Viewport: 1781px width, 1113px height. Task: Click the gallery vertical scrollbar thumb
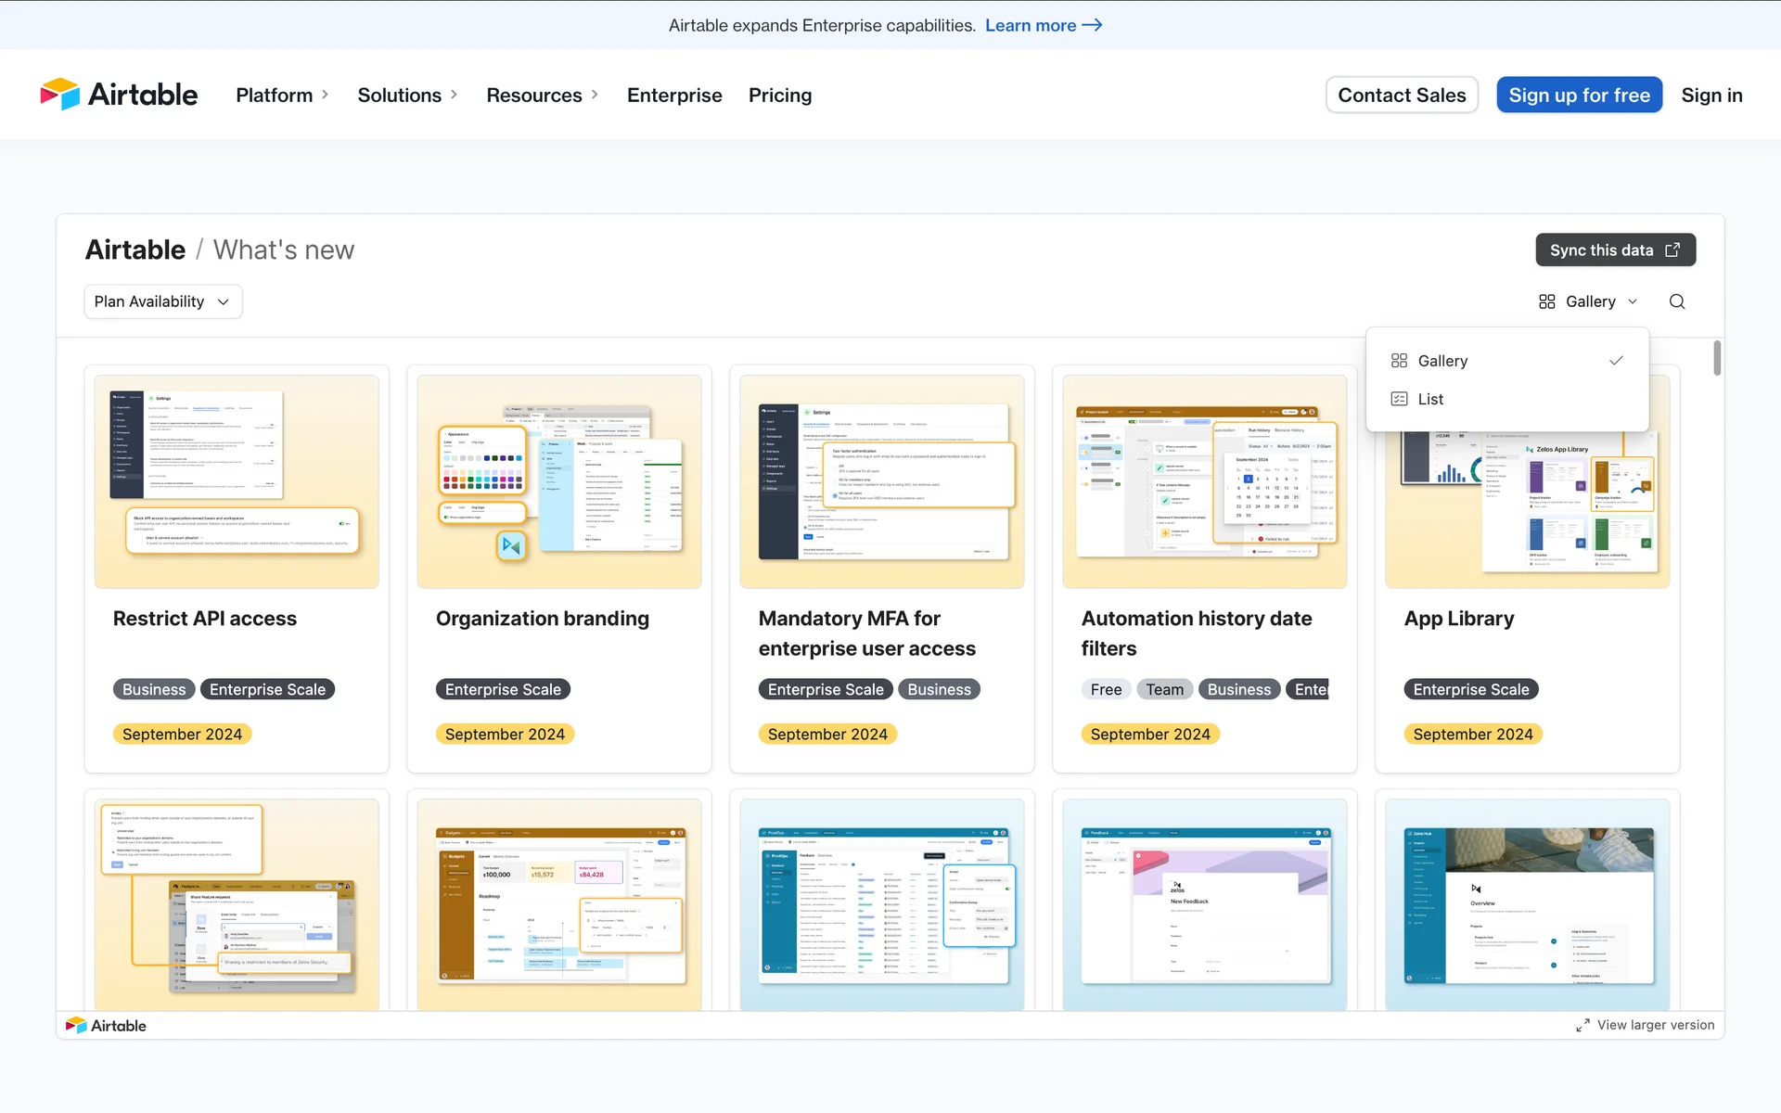pyautogui.click(x=1717, y=358)
